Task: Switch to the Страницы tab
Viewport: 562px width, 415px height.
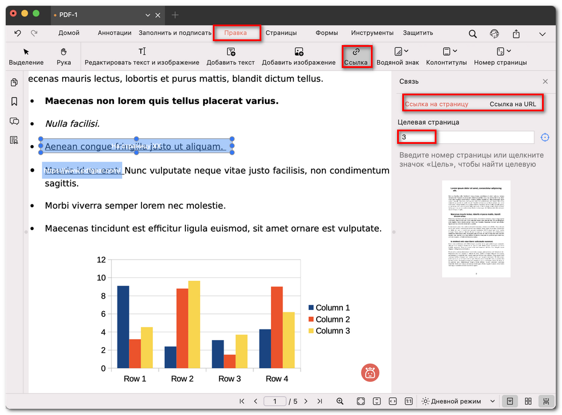Action: (x=281, y=33)
